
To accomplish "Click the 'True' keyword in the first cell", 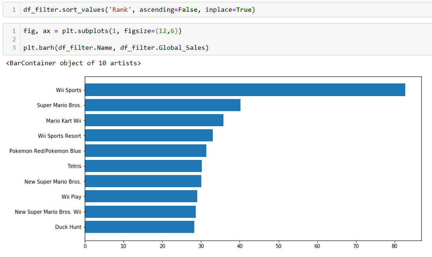I will pyautogui.click(x=244, y=10).
